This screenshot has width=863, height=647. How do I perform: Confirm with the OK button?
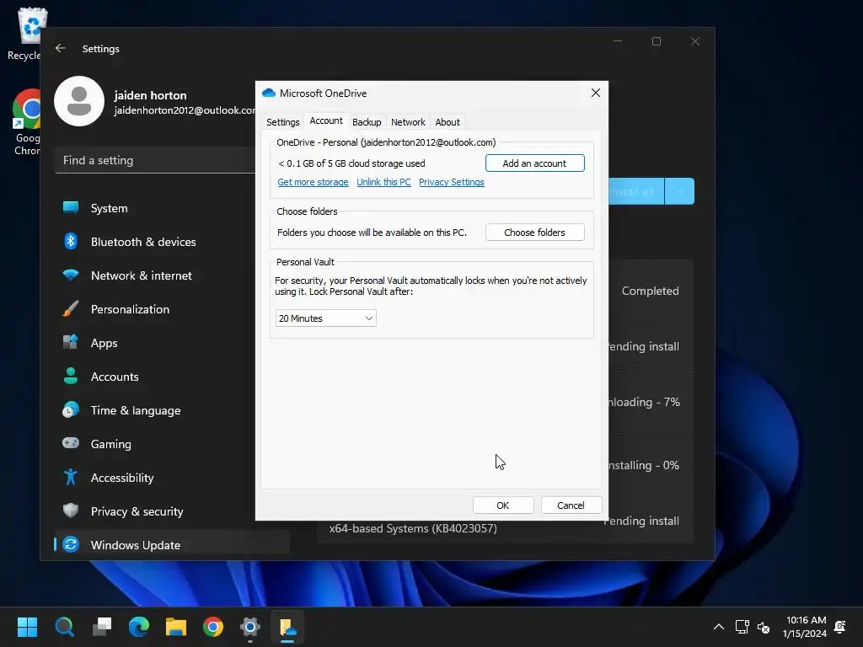click(x=503, y=505)
